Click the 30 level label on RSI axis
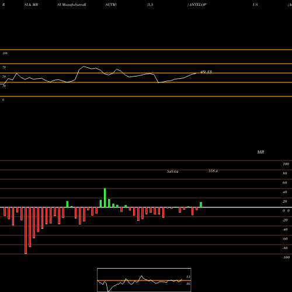Viewport: 292px width, 292px height. pyautogui.click(x=4, y=86)
